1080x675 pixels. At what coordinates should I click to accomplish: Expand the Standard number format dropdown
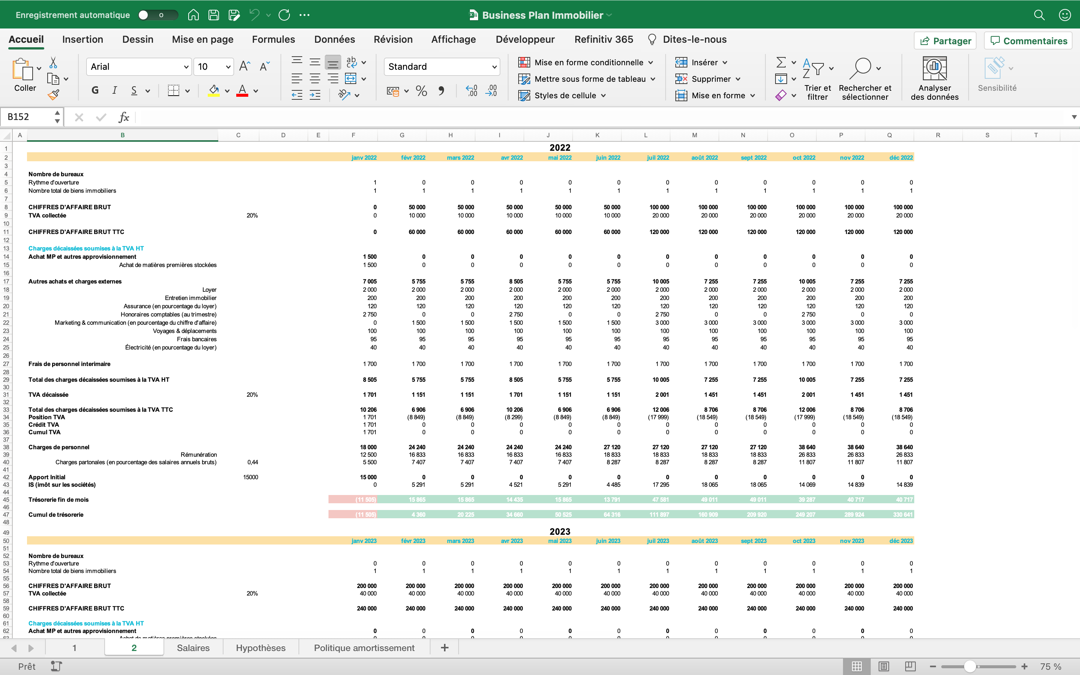[494, 67]
